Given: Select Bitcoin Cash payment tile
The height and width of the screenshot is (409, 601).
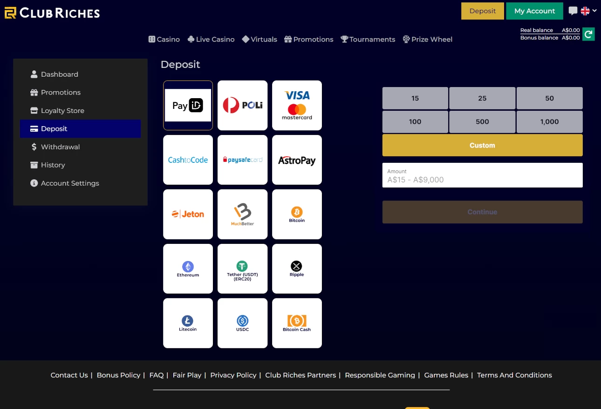Looking at the screenshot, I should coord(297,323).
